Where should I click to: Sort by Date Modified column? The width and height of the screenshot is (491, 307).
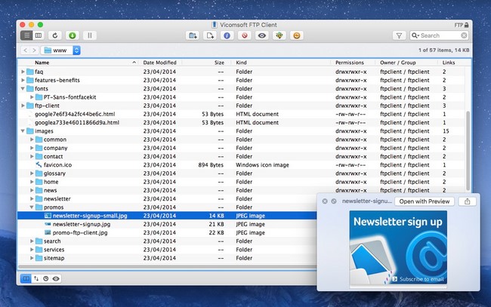pos(159,63)
